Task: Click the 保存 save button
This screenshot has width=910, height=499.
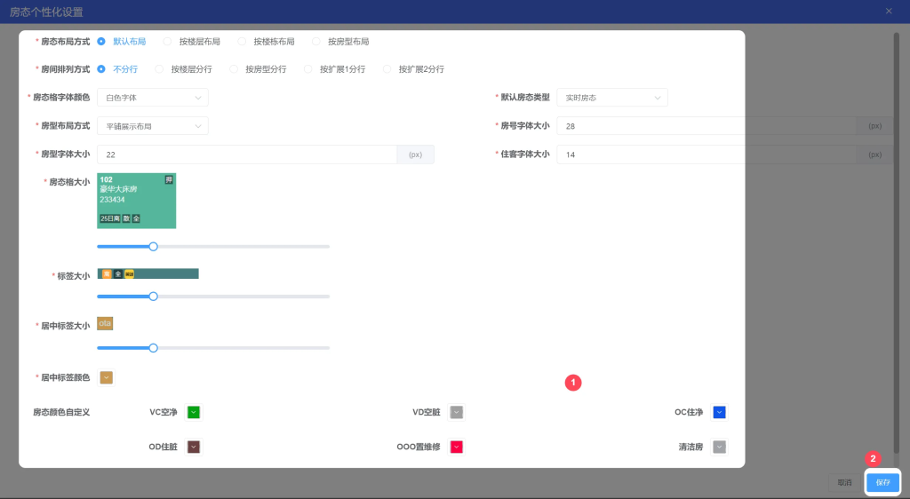Action: click(x=882, y=482)
